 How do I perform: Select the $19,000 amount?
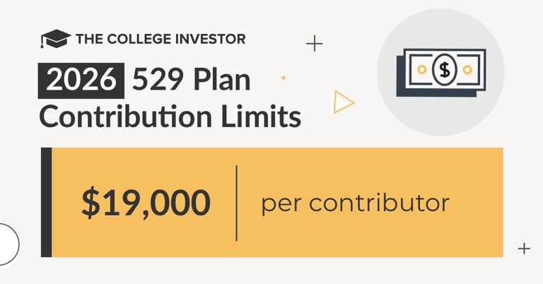click(146, 203)
